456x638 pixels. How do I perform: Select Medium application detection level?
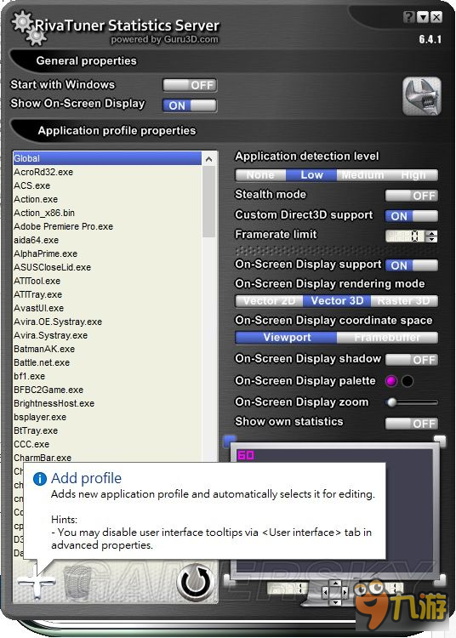point(362,175)
